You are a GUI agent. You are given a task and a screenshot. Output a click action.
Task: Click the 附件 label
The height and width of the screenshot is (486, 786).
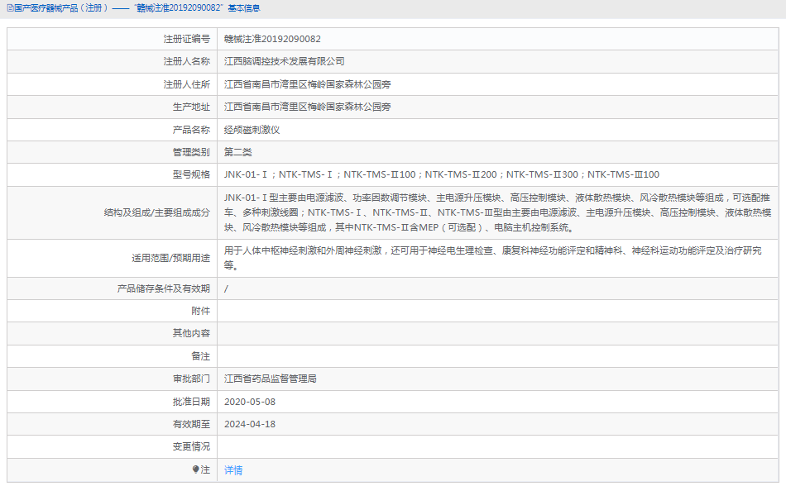[x=200, y=311]
